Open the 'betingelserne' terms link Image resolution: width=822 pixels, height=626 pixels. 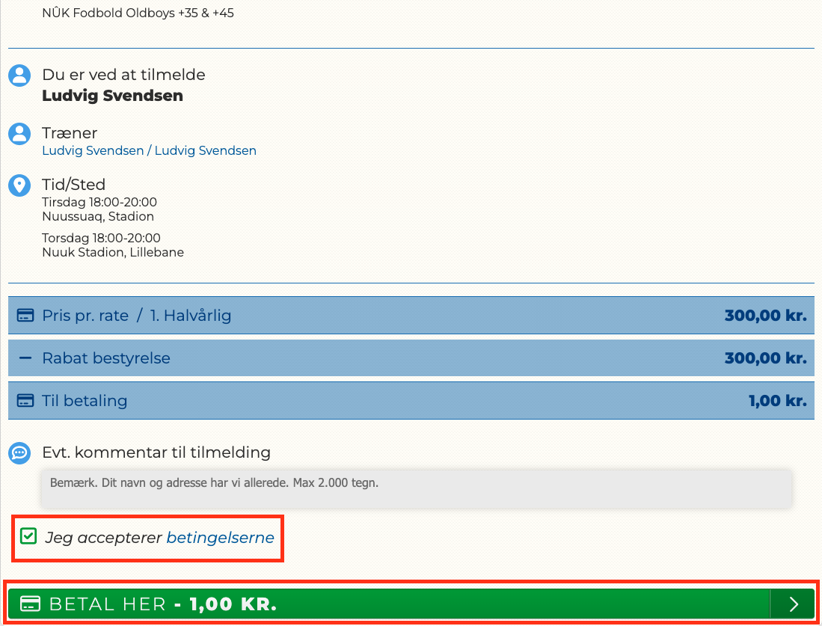(220, 537)
